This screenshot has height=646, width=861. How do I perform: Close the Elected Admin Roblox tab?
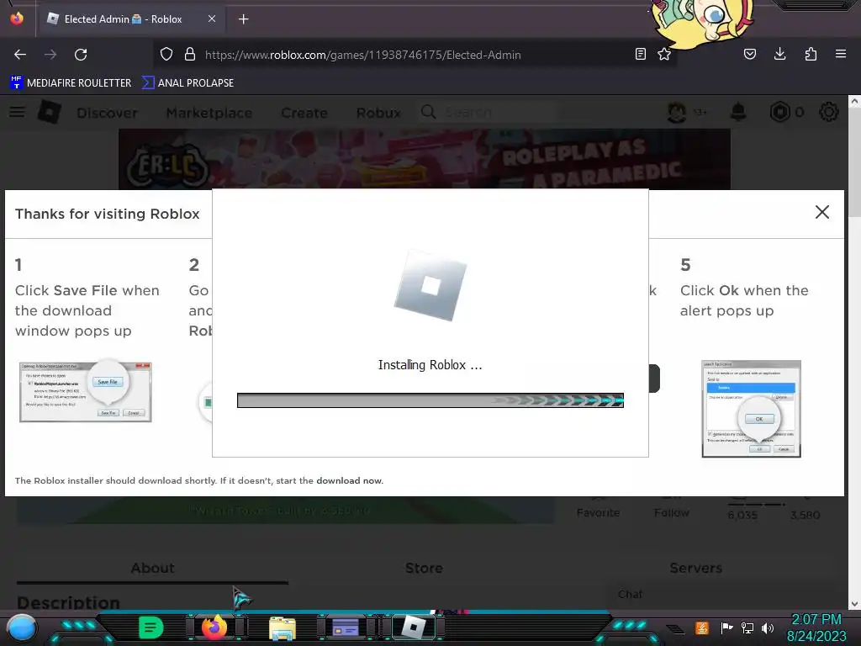(x=212, y=19)
